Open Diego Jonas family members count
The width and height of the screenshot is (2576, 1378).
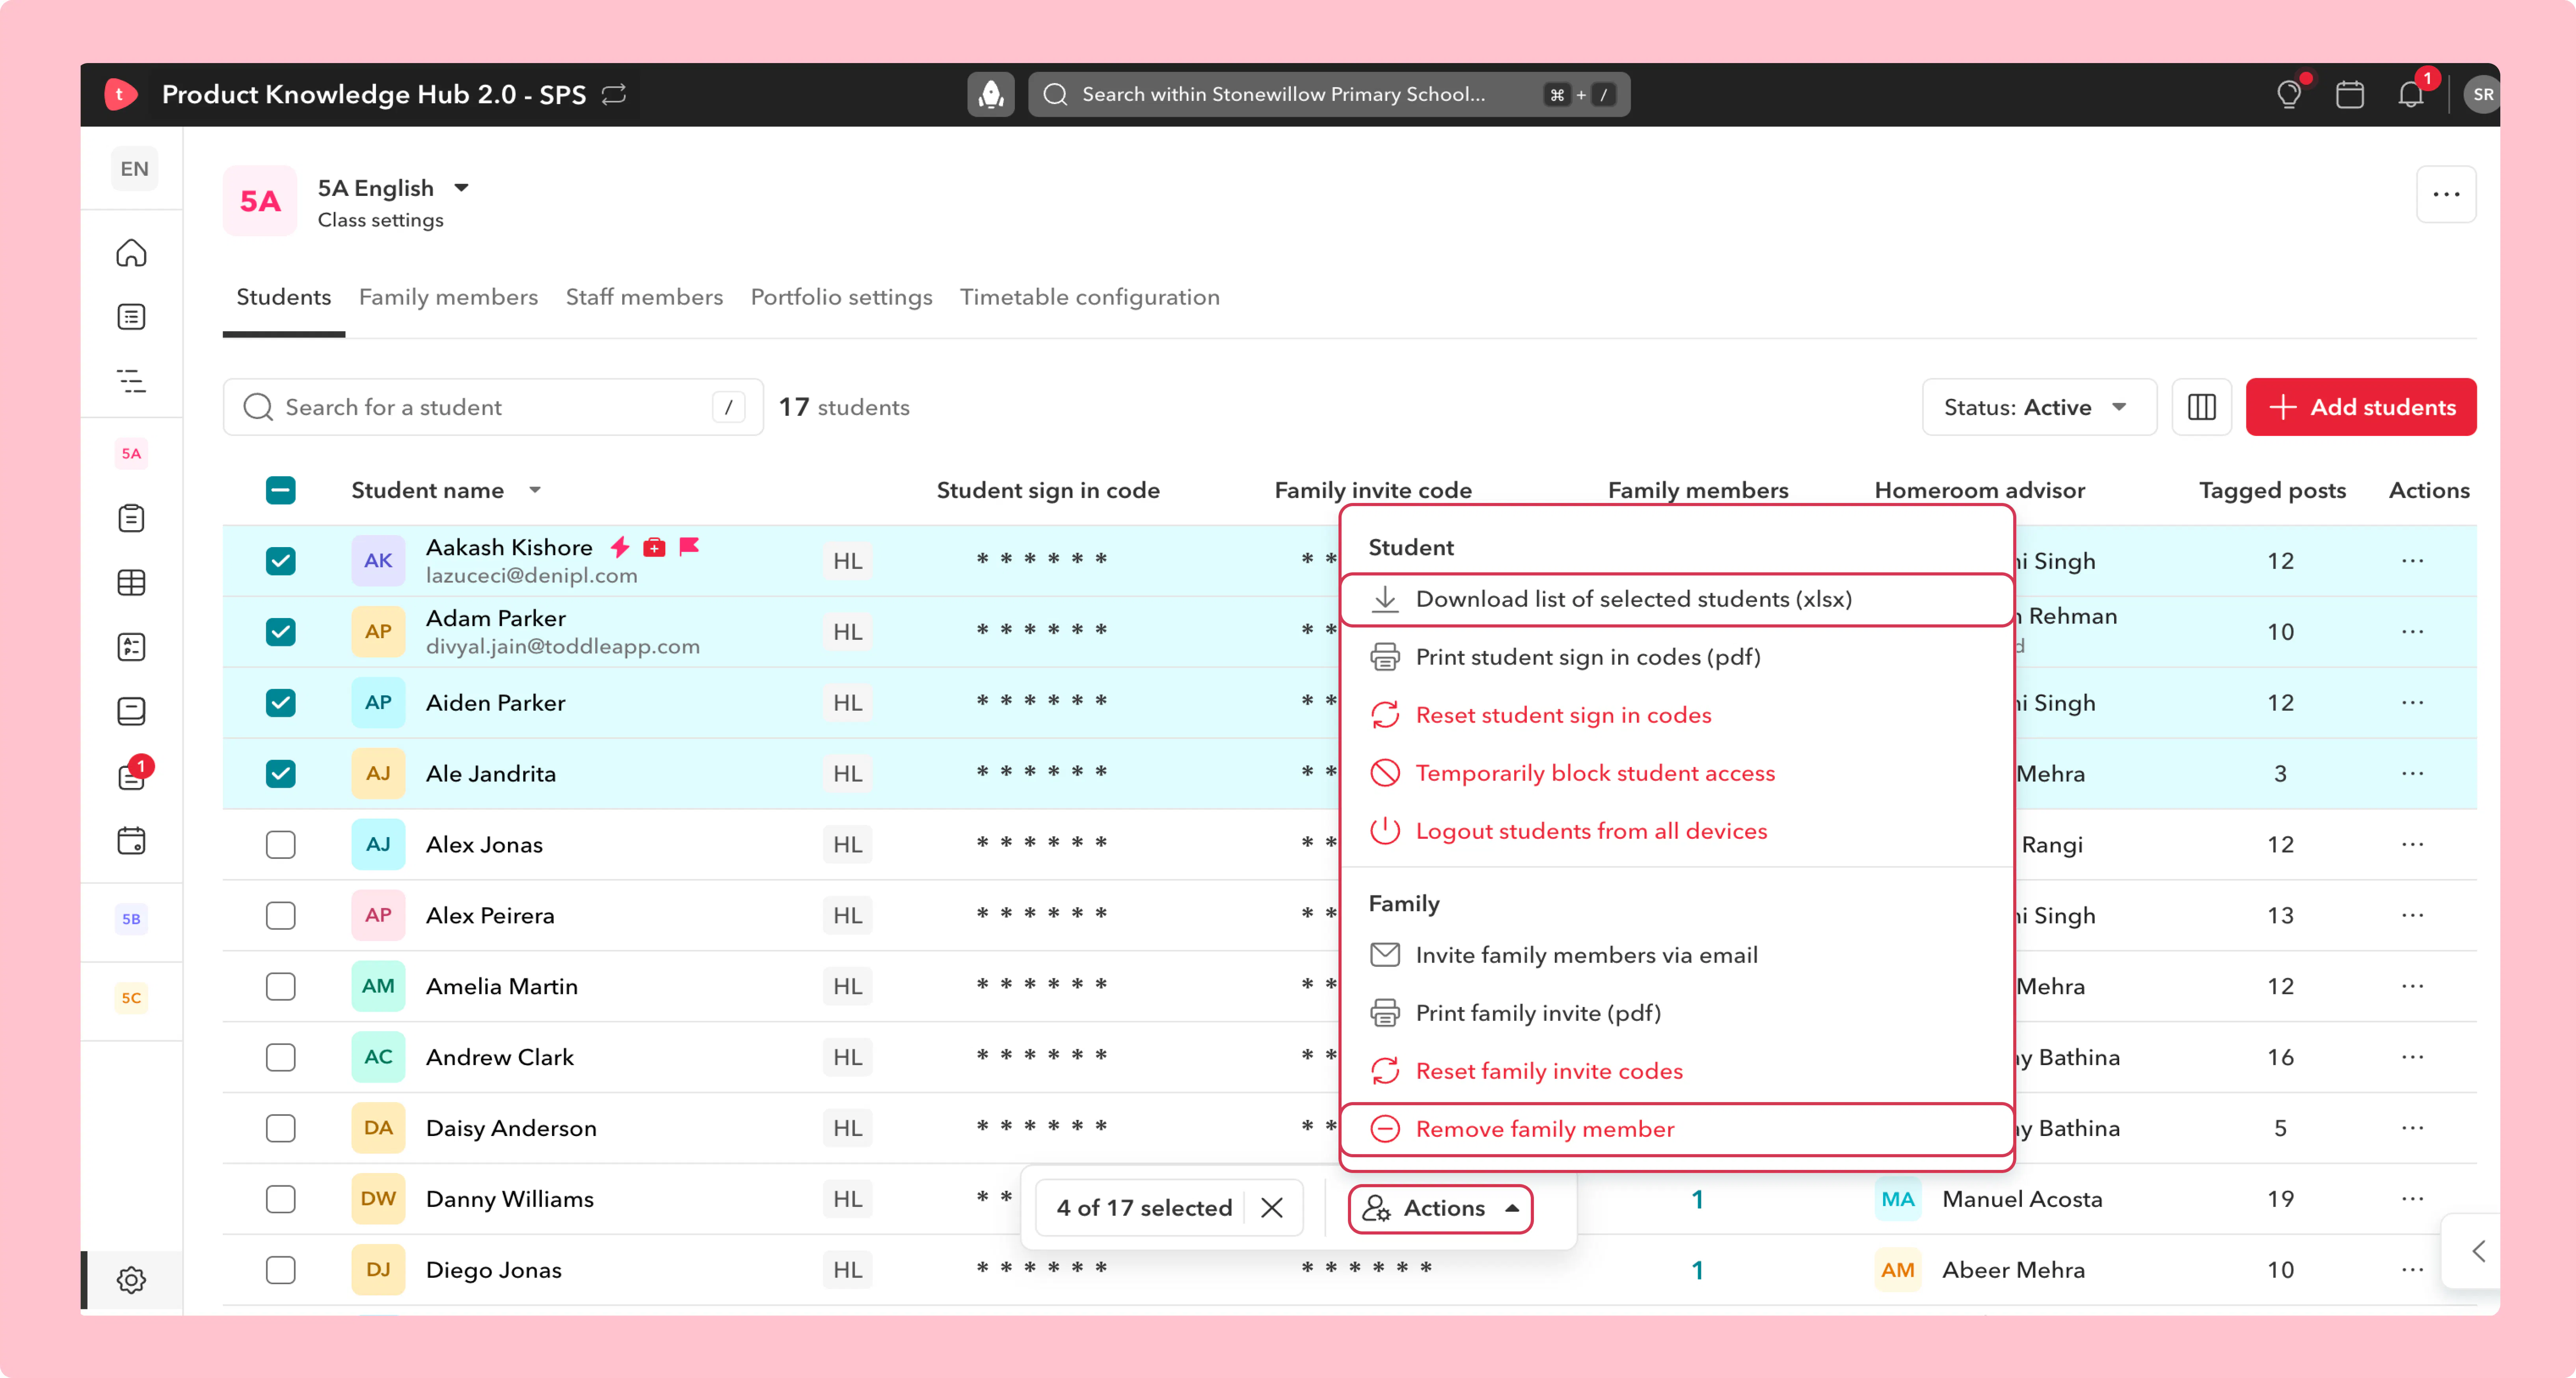coord(1697,1270)
